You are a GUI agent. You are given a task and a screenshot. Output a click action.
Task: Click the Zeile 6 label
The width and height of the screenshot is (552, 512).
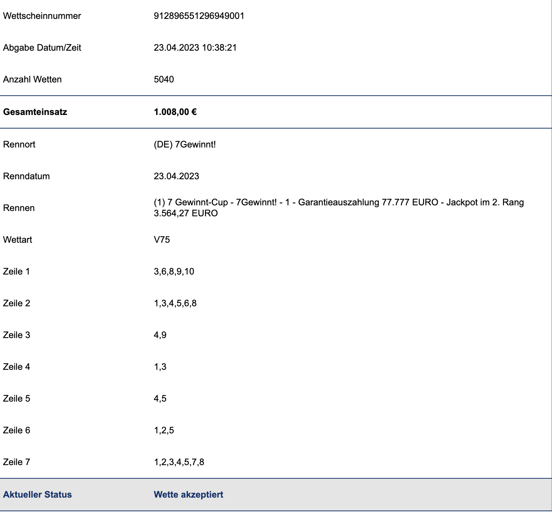[17, 430]
